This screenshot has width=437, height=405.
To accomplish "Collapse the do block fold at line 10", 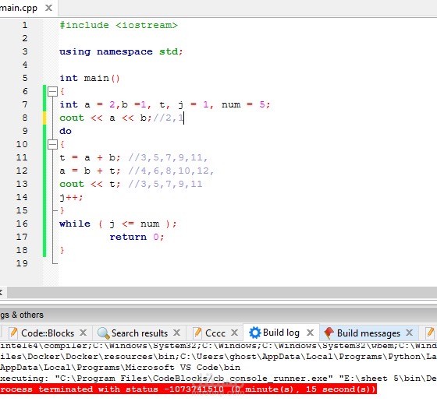I will tap(52, 144).
